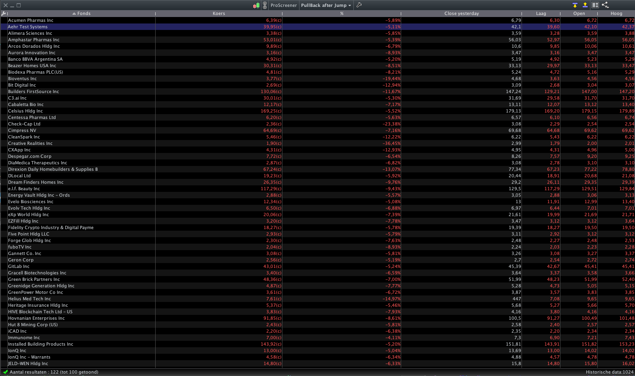Image resolution: width=635 pixels, height=376 pixels.
Task: Select the Evolv Tech Hldg Inc row
Action: tap(317, 208)
